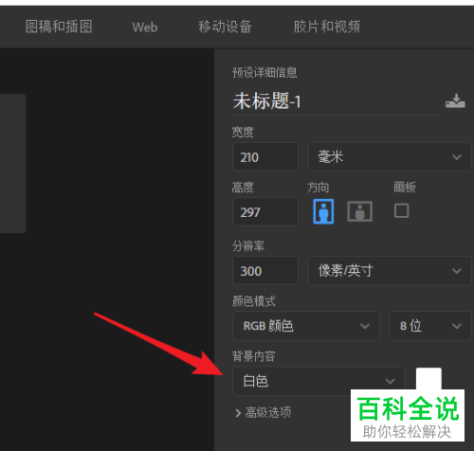
Task: Click the resolution field showing 300
Action: tap(265, 270)
